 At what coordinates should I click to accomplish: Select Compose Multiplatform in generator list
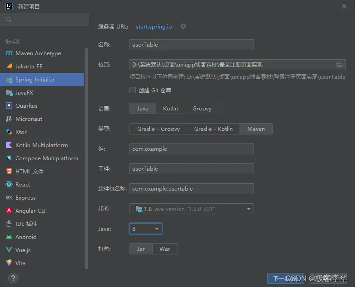(42, 158)
